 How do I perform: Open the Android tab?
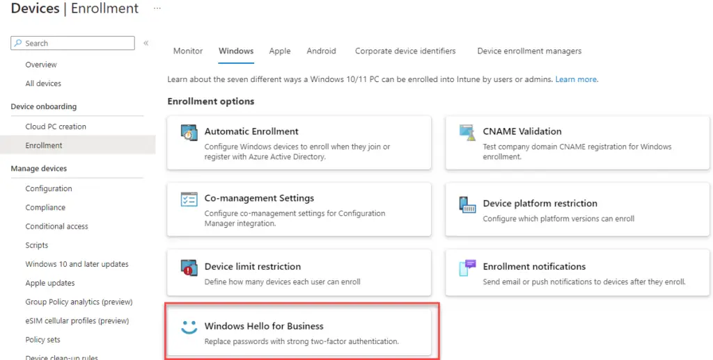click(321, 51)
